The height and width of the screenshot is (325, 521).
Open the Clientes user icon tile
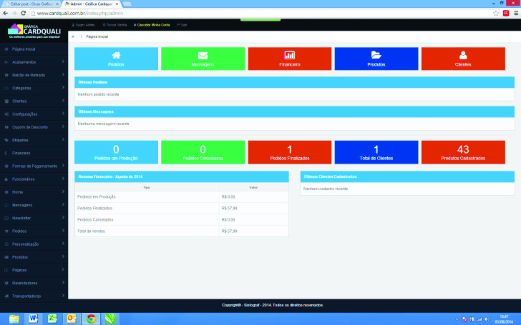point(463,59)
